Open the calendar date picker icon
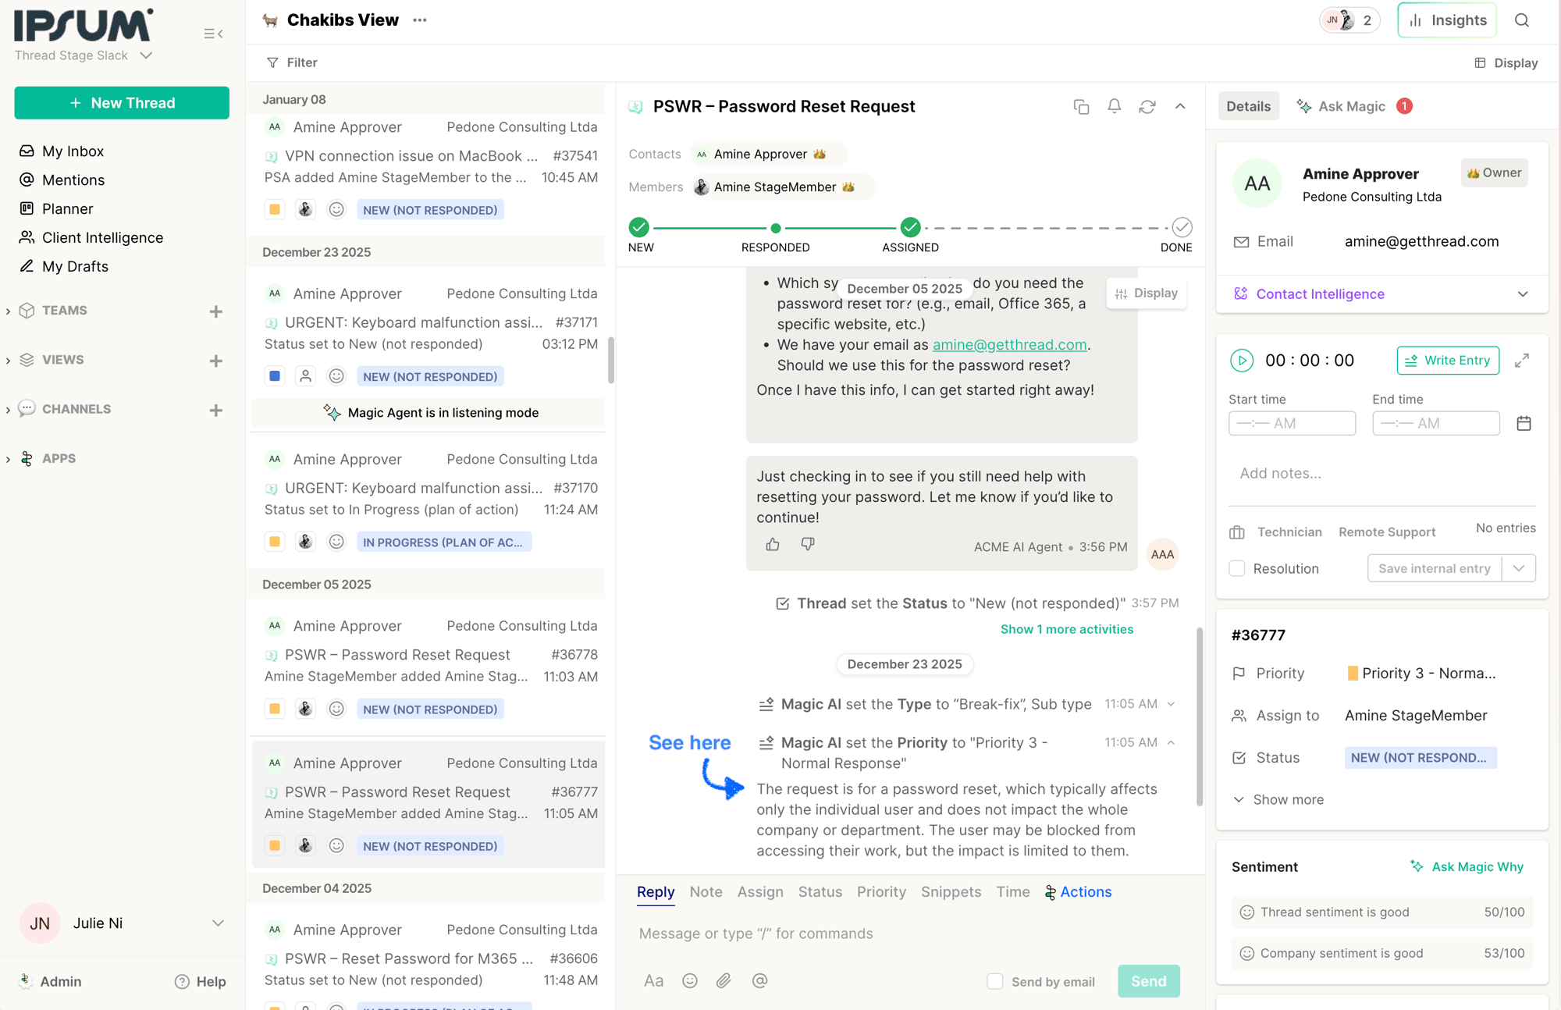This screenshot has width=1561, height=1010. tap(1524, 423)
